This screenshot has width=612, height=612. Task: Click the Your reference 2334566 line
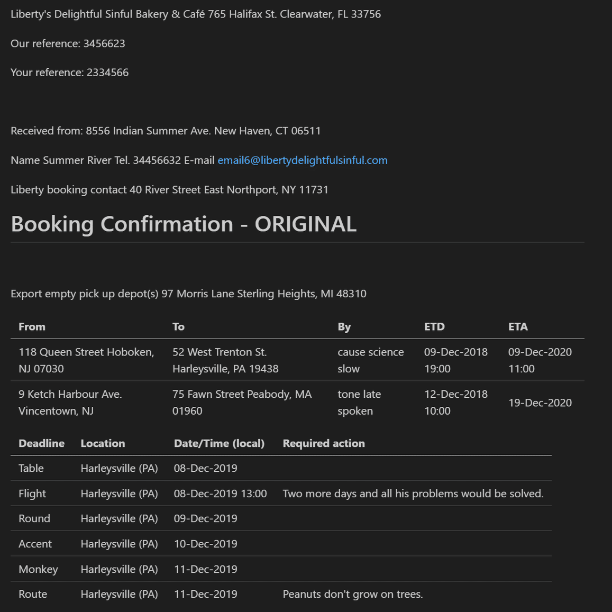point(69,72)
